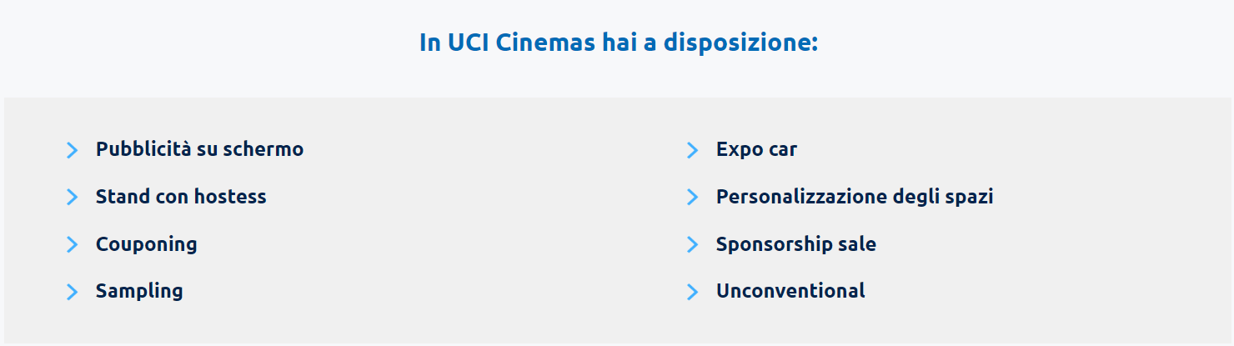This screenshot has height=346, width=1234.
Task: Click the chevron beside Sponsorship sale
Action: [692, 244]
